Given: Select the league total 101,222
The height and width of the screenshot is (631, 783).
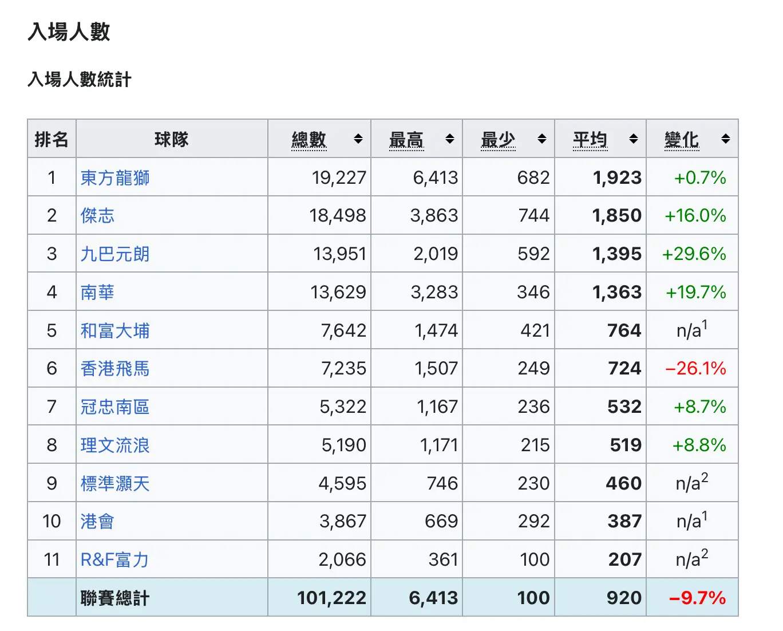Looking at the screenshot, I should [x=331, y=598].
